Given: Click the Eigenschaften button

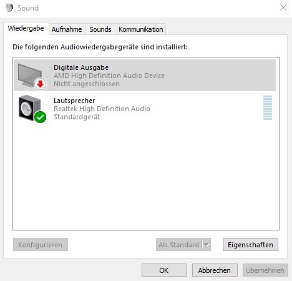Looking at the screenshot, I should click(x=251, y=245).
